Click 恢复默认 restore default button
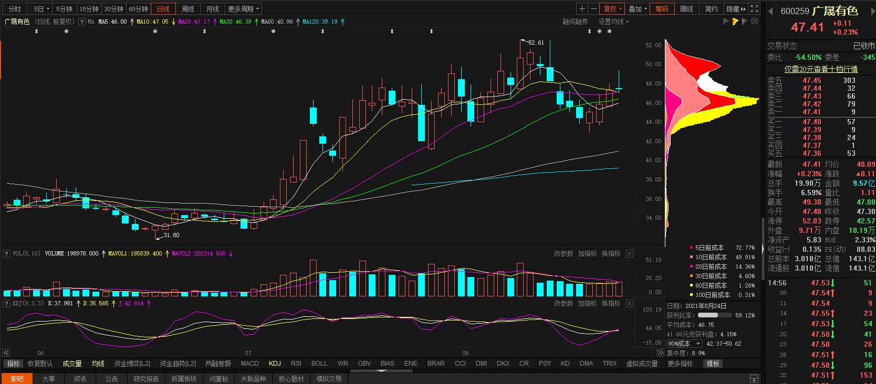Image resolution: width=876 pixels, height=384 pixels. (x=40, y=364)
